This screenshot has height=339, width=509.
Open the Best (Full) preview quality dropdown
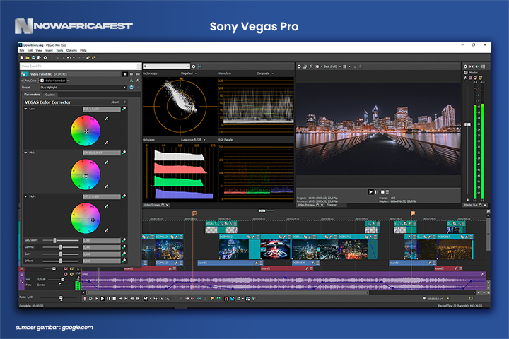(x=332, y=66)
